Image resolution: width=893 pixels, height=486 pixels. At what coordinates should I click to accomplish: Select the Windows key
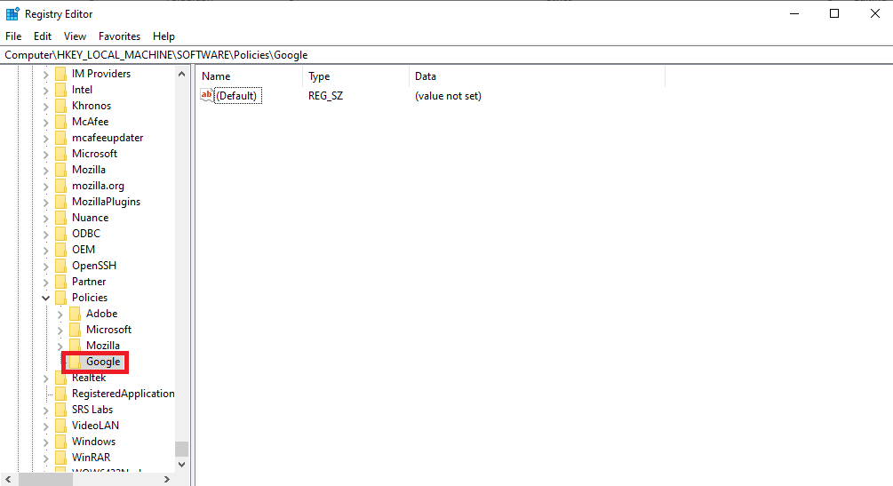(x=93, y=442)
